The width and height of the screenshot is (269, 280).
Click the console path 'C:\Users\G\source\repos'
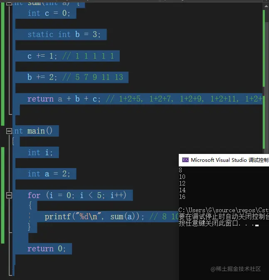[217, 210]
